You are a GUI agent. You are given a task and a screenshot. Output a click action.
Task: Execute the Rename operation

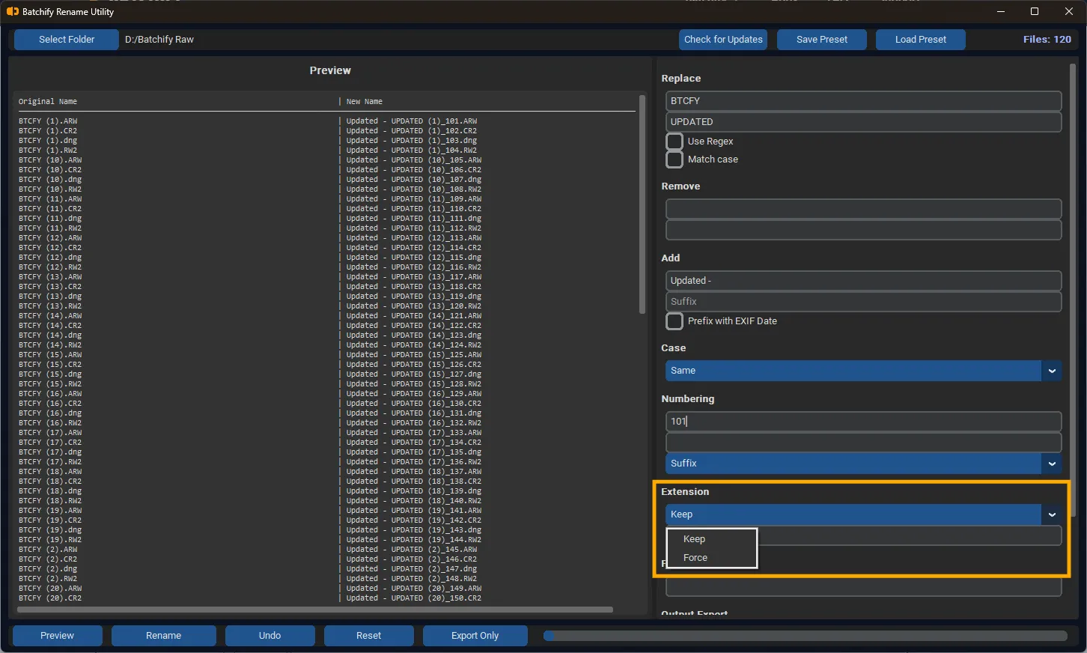pyautogui.click(x=163, y=635)
